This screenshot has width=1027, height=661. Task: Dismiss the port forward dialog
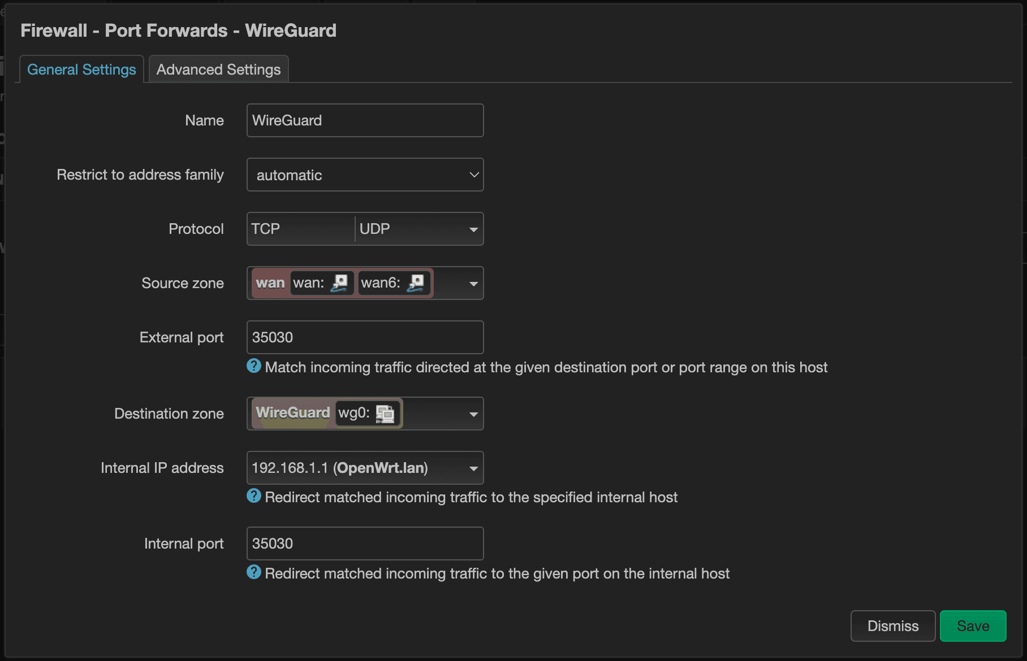[893, 626]
